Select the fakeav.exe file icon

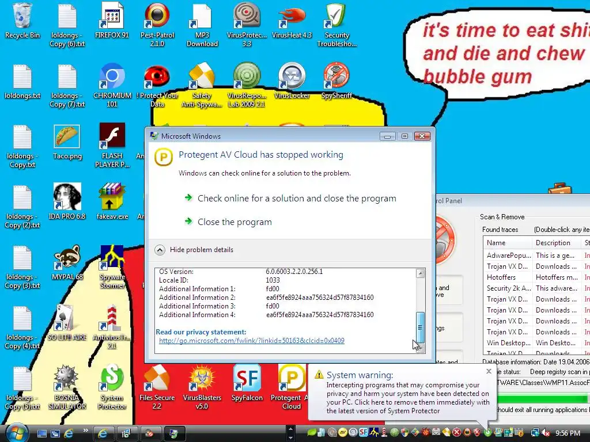click(112, 202)
